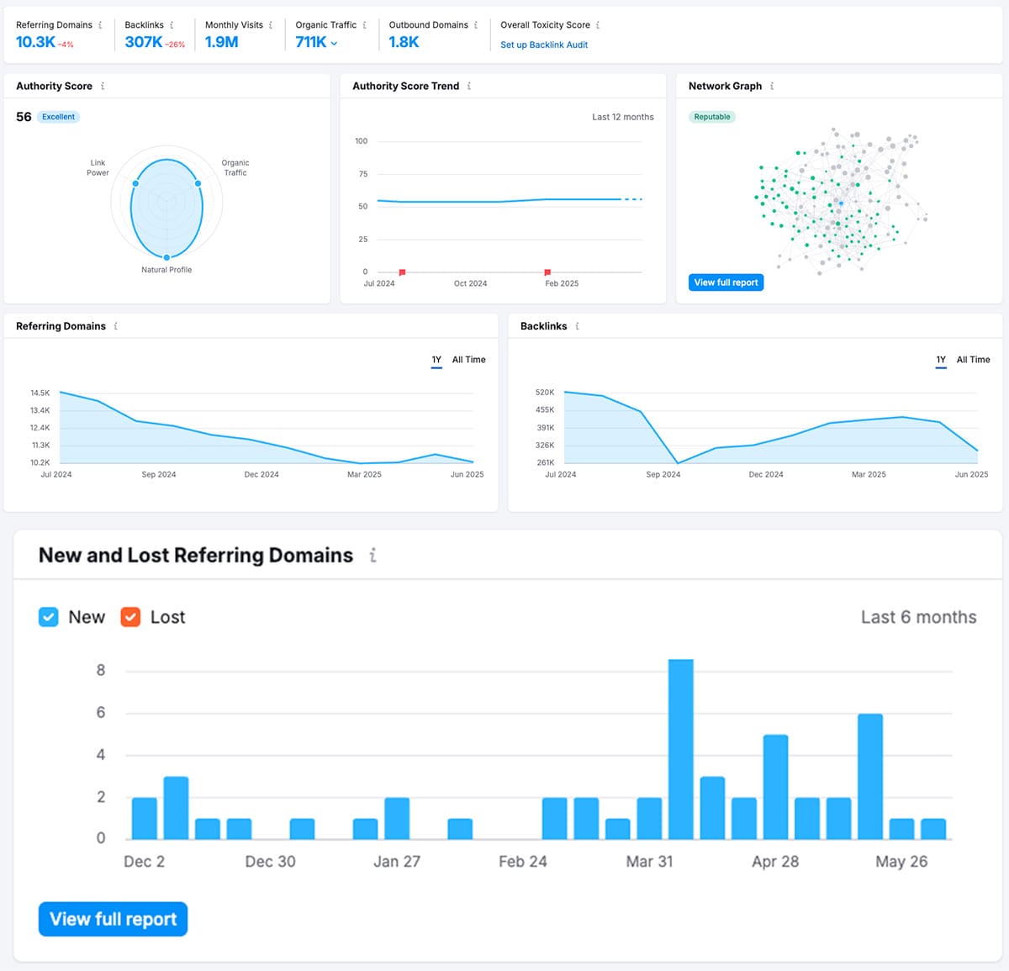Screen dimensions: 1009x971
Task: Click info icon beside Authority Score title
Action: tap(103, 86)
